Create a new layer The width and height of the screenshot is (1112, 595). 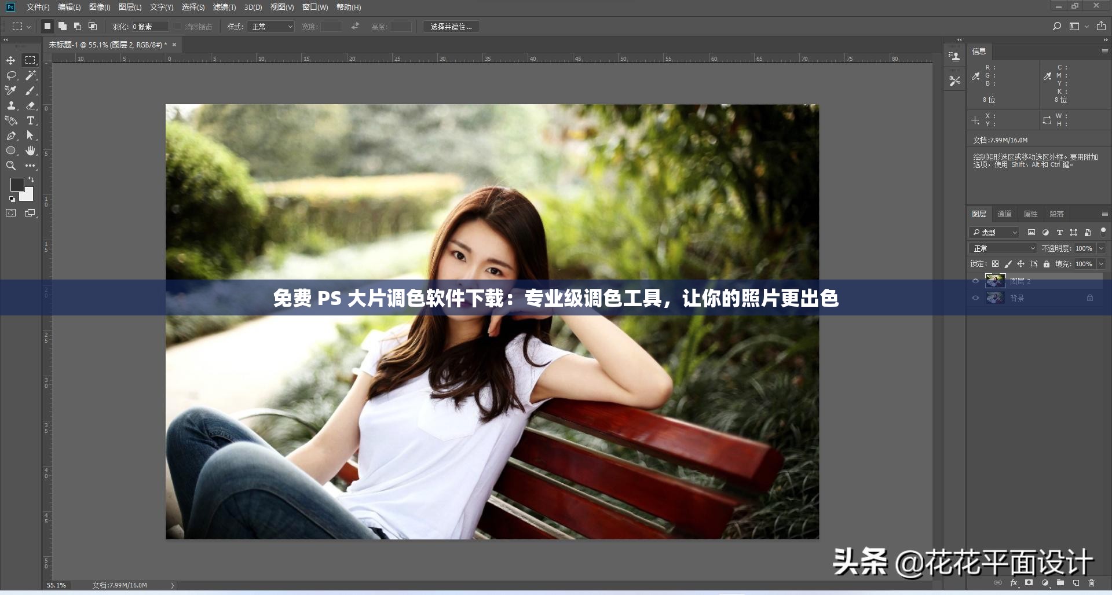pos(1076,583)
